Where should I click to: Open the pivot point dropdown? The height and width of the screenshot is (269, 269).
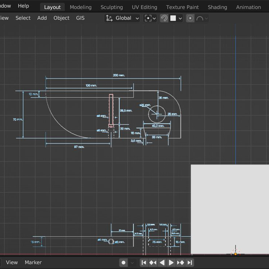(150, 18)
